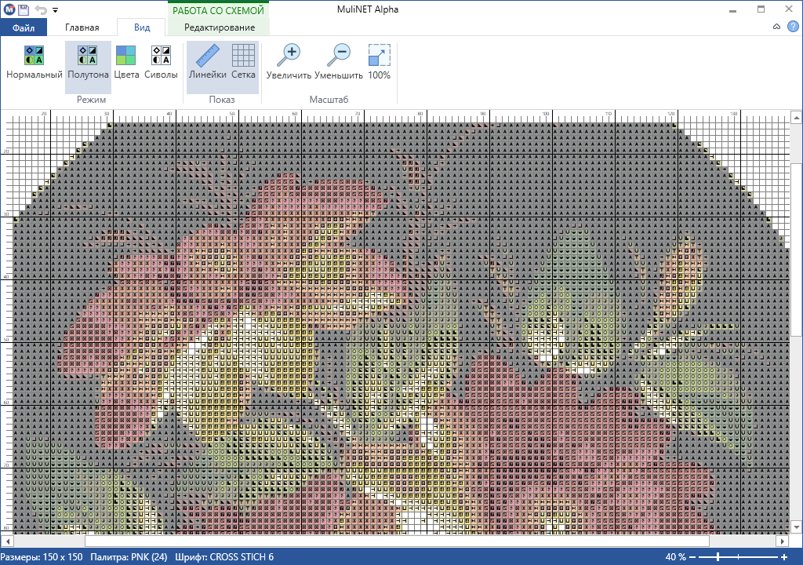
Task: Click the save icon in quick access toolbar
Action: [24, 9]
